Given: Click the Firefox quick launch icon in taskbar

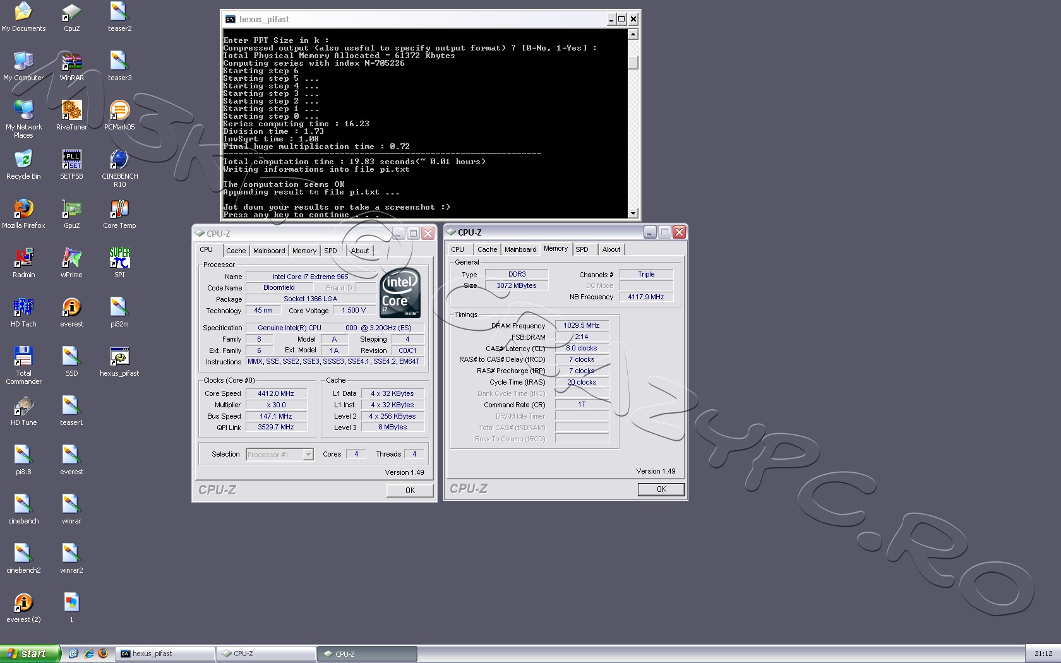Looking at the screenshot, I should [x=103, y=654].
